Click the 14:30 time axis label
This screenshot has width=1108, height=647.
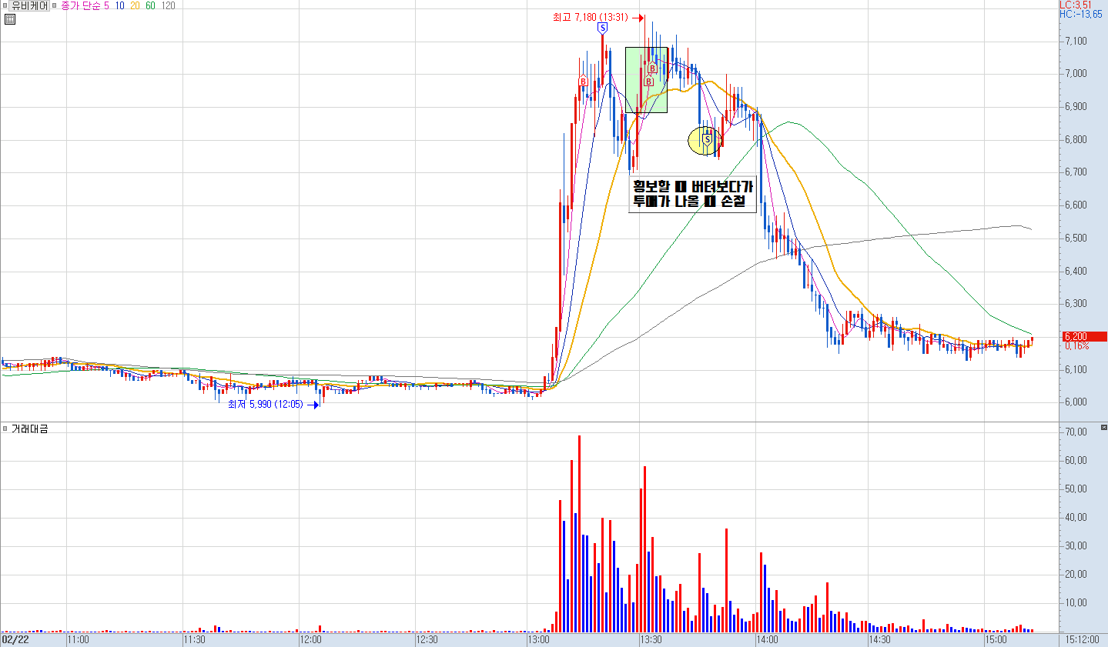[880, 639]
